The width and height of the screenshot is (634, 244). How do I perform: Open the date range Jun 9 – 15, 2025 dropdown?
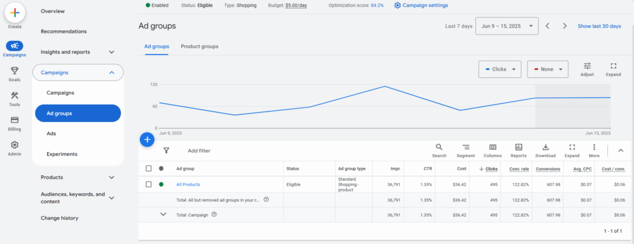coord(507,26)
